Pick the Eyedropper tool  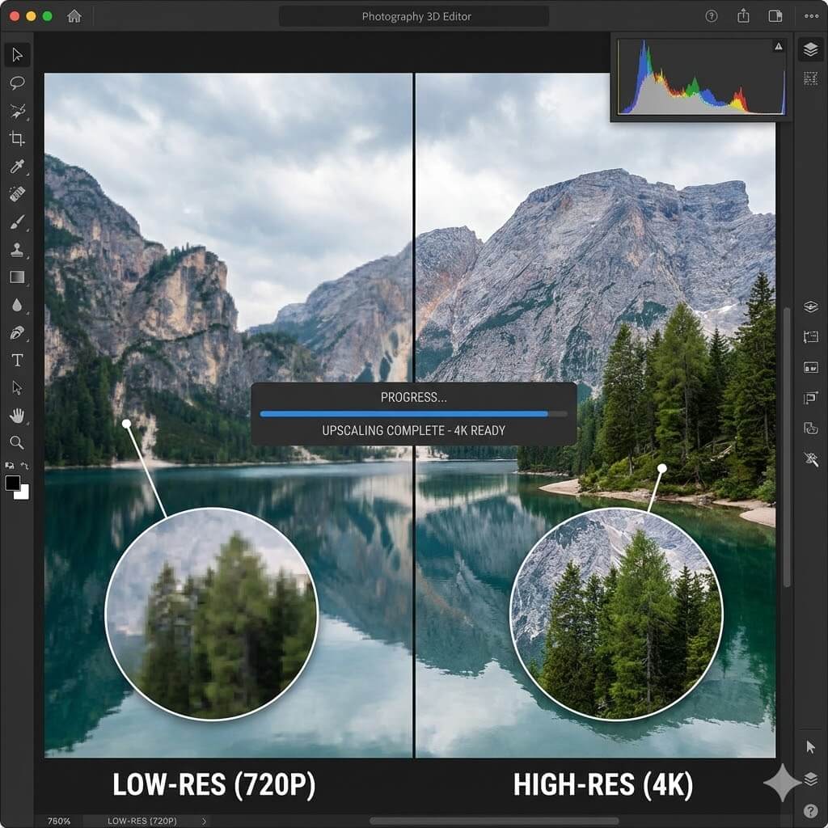click(17, 167)
